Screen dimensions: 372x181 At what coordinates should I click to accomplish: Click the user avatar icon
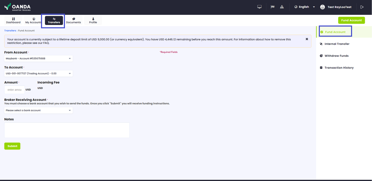coord(323,7)
